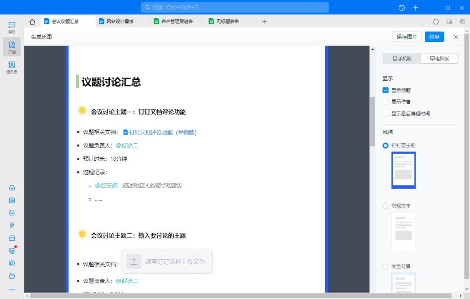Viewport: 470px width, 299px height.
Task: Click the 保存图片 button
Action: click(x=406, y=37)
